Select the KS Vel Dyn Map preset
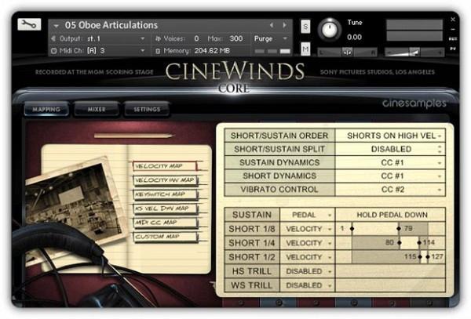 [x=165, y=208]
